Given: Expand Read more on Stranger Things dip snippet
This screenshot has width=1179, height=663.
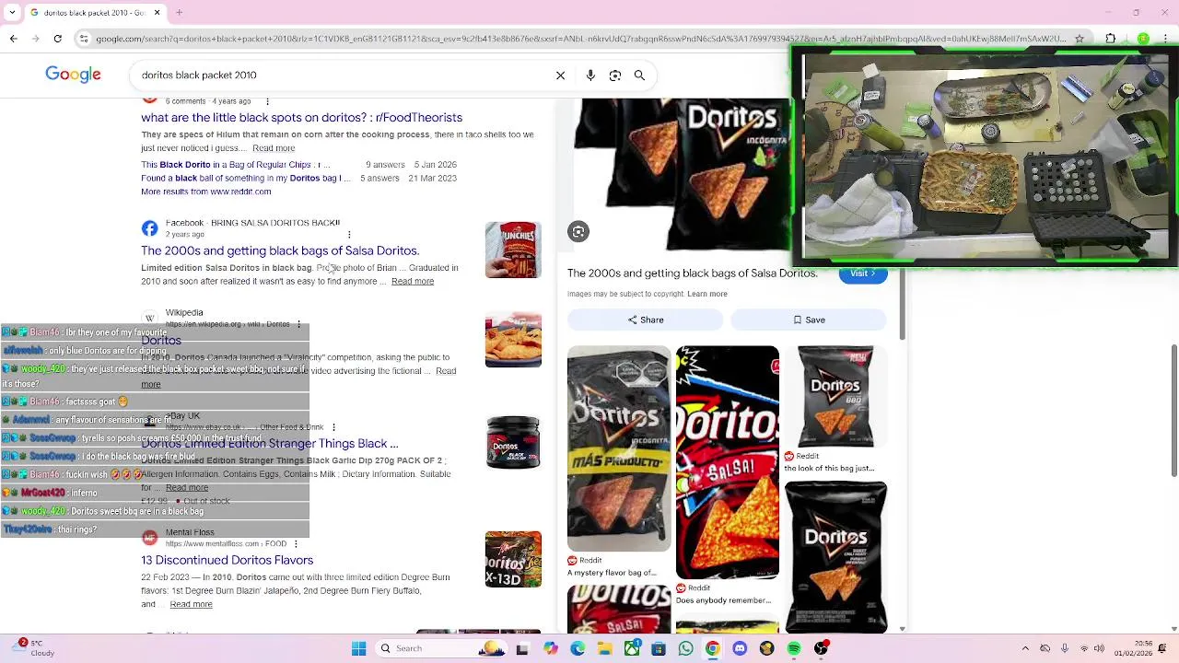Looking at the screenshot, I should point(187,487).
